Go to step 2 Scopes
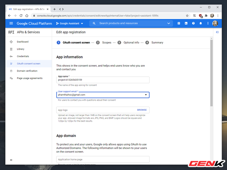 (x=104, y=43)
